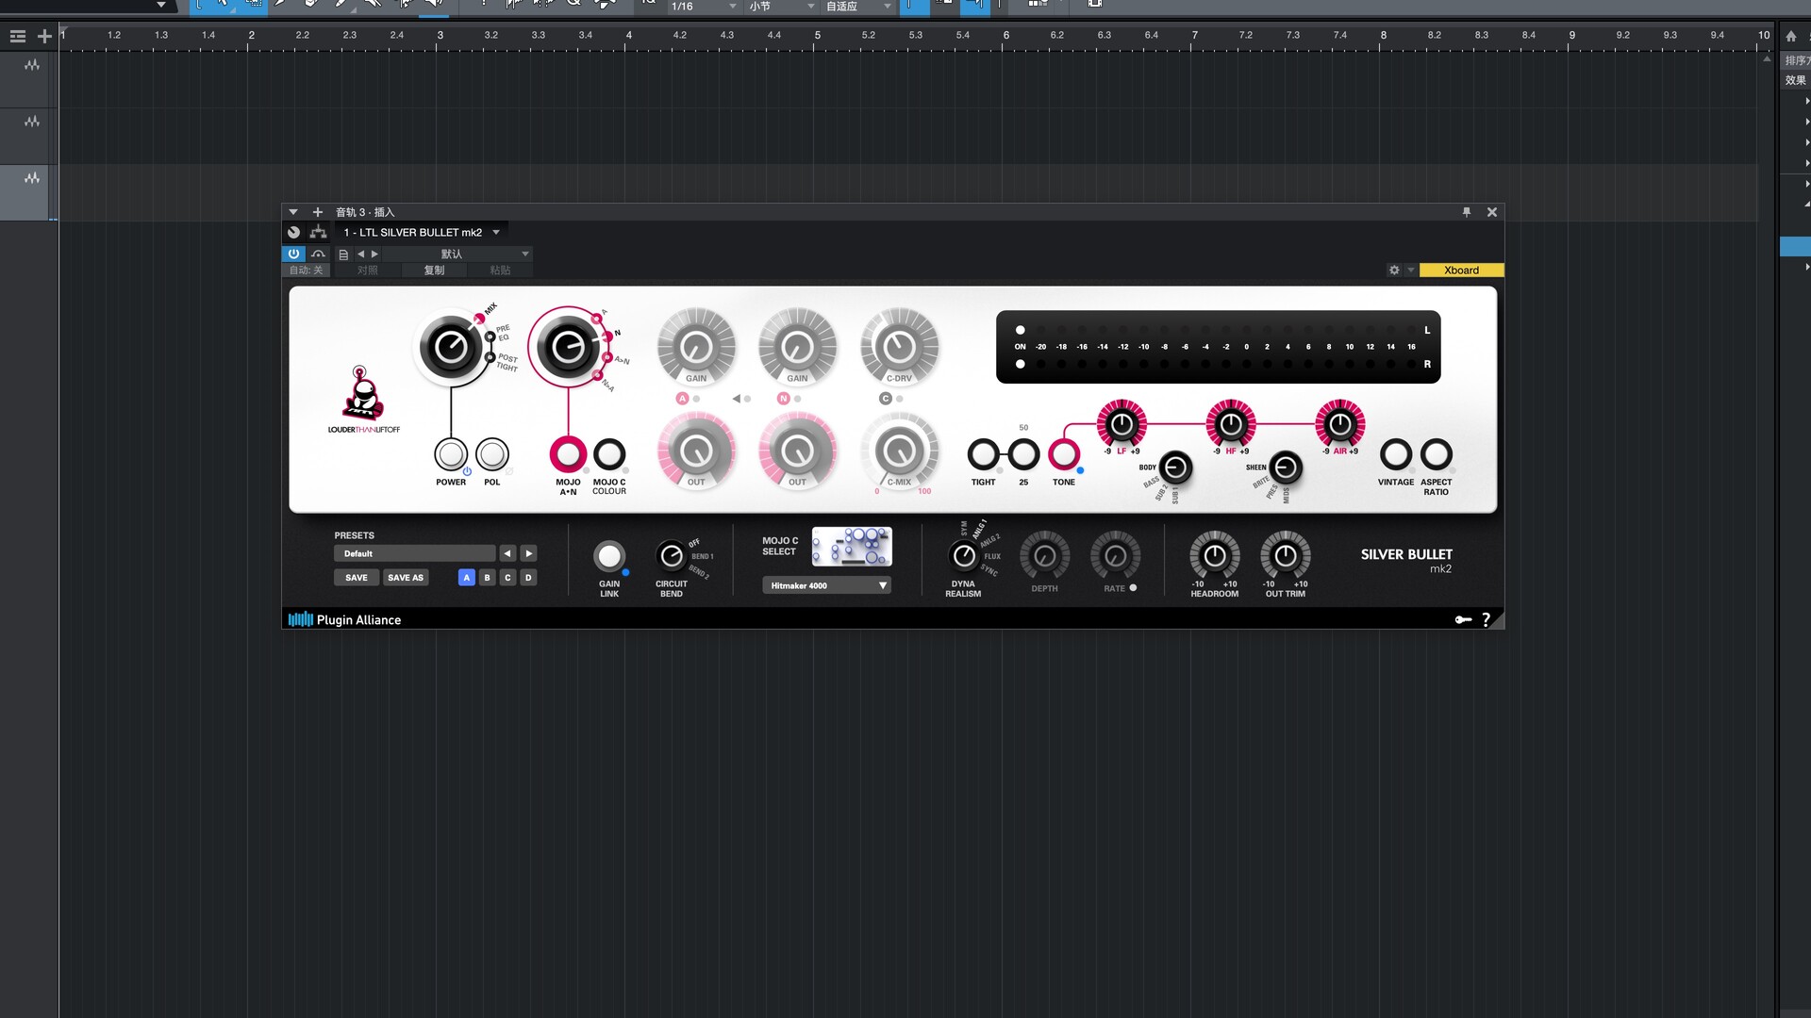Open the 1/16 quantize dropdown
Viewport: 1811px width, 1018px height.
[x=703, y=7]
